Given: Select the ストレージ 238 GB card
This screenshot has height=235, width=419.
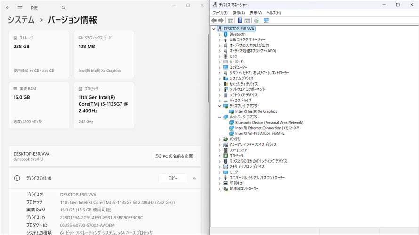Looking at the screenshot, I should click(x=39, y=54).
